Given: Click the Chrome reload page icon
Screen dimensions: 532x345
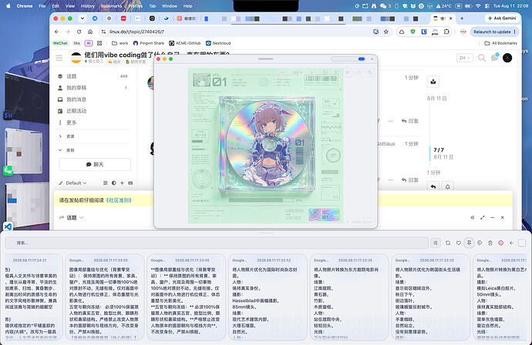Looking at the screenshot, I should pos(79,32).
